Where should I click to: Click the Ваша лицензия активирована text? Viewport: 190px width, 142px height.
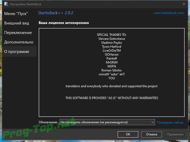[x=64, y=23]
